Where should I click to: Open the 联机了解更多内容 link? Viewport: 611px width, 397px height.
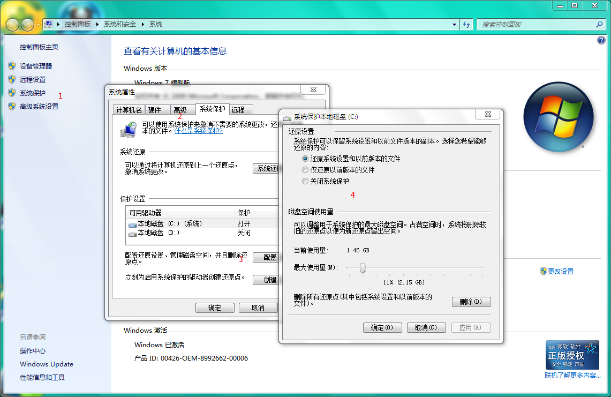pyautogui.click(x=572, y=375)
